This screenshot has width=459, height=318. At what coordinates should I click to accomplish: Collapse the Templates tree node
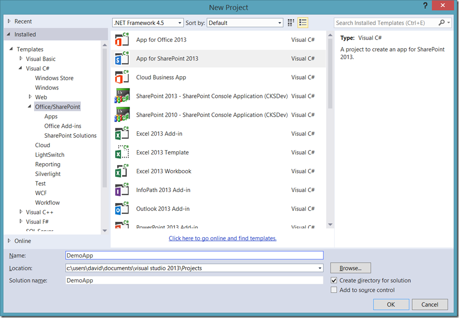pyautogui.click(x=11, y=49)
